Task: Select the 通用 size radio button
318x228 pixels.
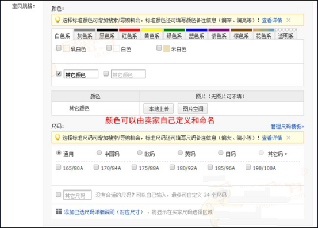Action: coord(59,153)
